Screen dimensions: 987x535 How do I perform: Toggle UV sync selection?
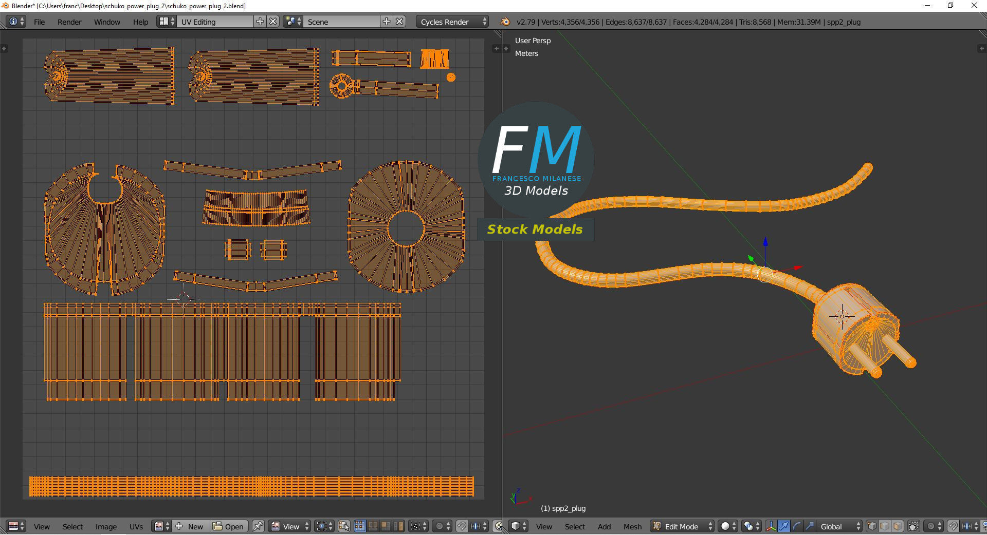pyautogui.click(x=344, y=526)
